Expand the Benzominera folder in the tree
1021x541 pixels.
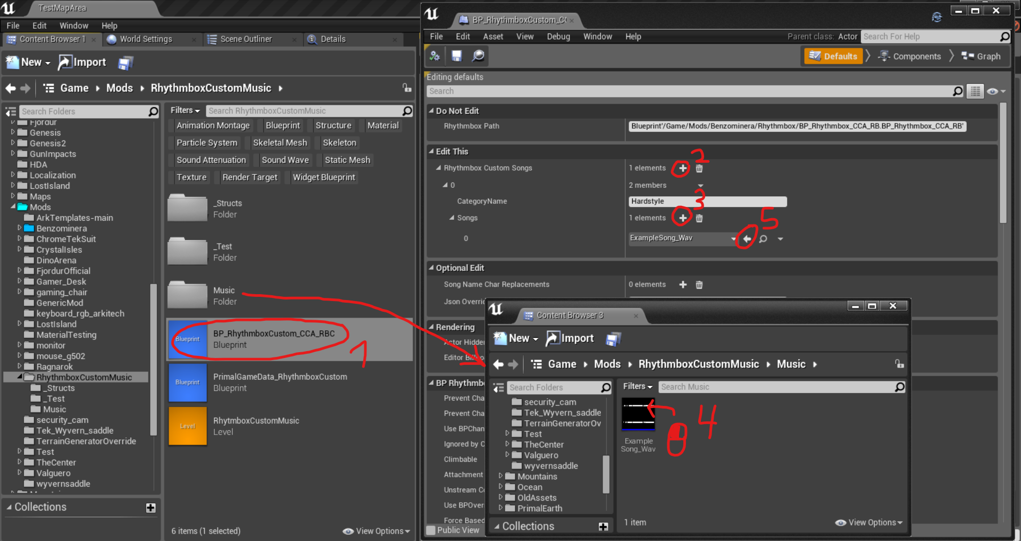coord(19,228)
